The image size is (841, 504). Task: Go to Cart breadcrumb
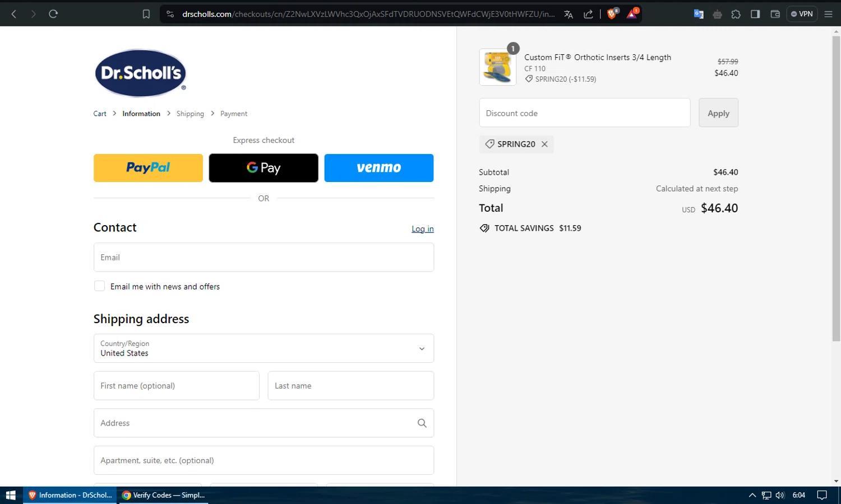tap(100, 114)
